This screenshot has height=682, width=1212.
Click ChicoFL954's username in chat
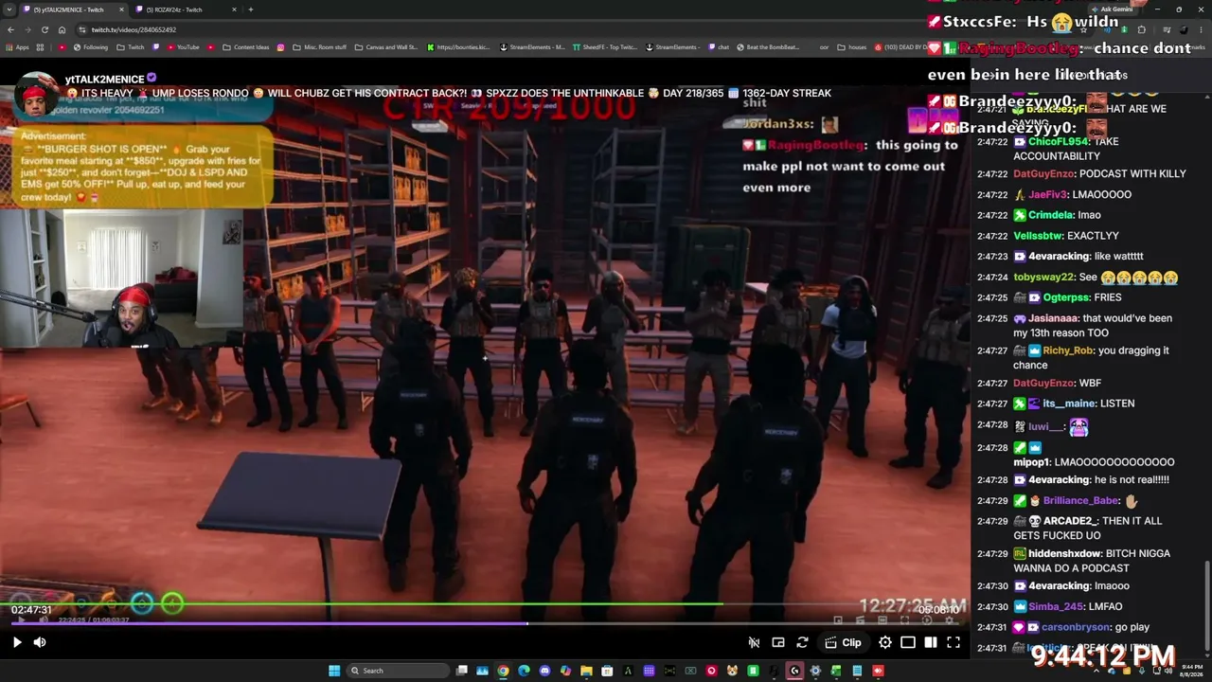click(1059, 142)
